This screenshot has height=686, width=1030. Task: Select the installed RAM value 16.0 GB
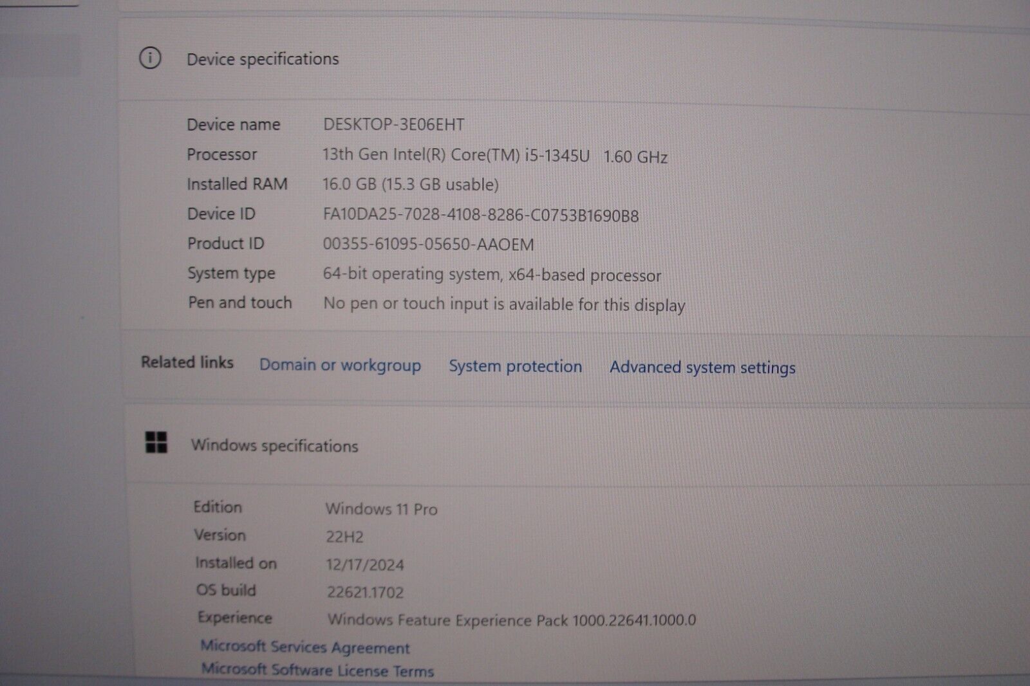pyautogui.click(x=410, y=185)
